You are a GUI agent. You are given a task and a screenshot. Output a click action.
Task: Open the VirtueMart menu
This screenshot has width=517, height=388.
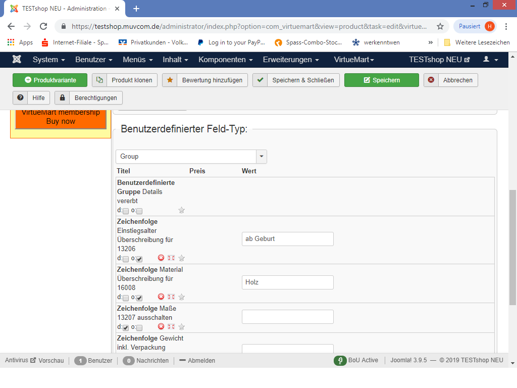click(x=353, y=60)
